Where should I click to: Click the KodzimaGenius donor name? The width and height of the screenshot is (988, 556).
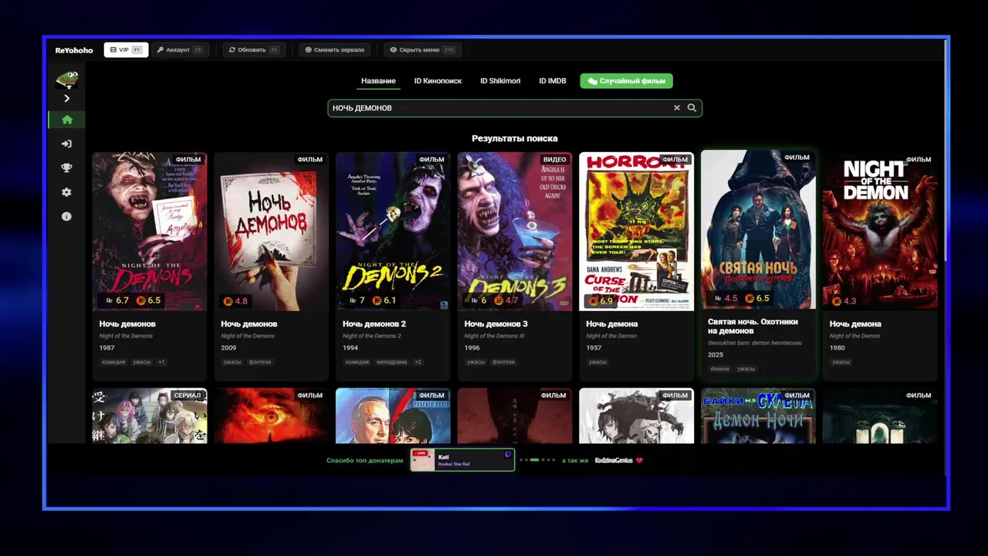(614, 460)
